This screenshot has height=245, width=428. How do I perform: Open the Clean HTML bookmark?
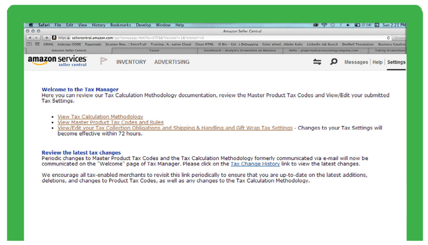[x=204, y=44]
